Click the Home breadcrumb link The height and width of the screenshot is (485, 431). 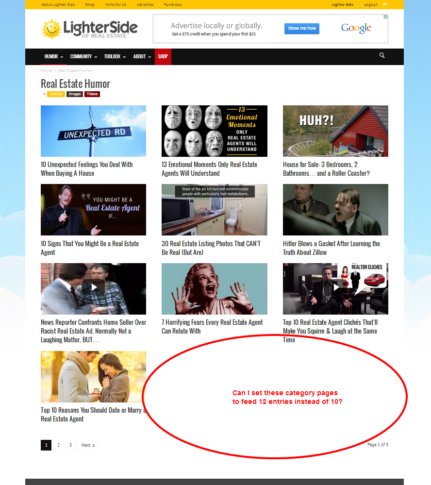point(47,70)
